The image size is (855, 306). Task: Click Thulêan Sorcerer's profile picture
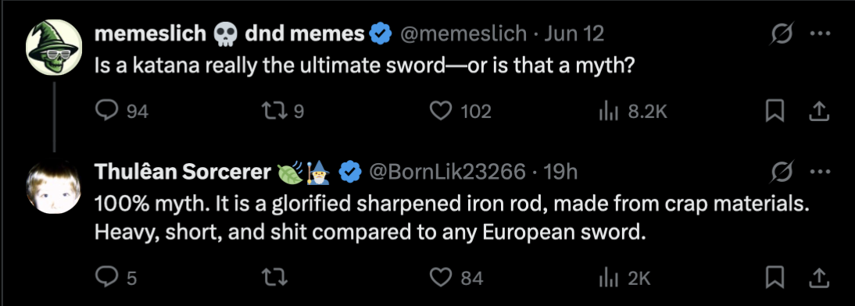click(x=54, y=186)
